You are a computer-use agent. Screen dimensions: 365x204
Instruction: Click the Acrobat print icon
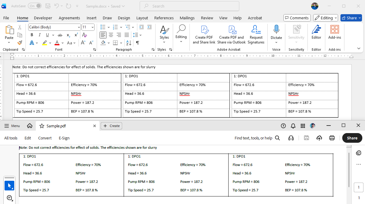click(332, 138)
